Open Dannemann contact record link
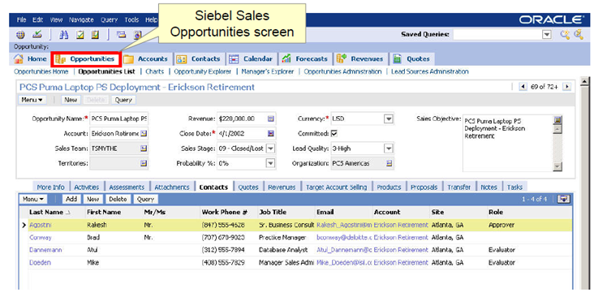 45,250
